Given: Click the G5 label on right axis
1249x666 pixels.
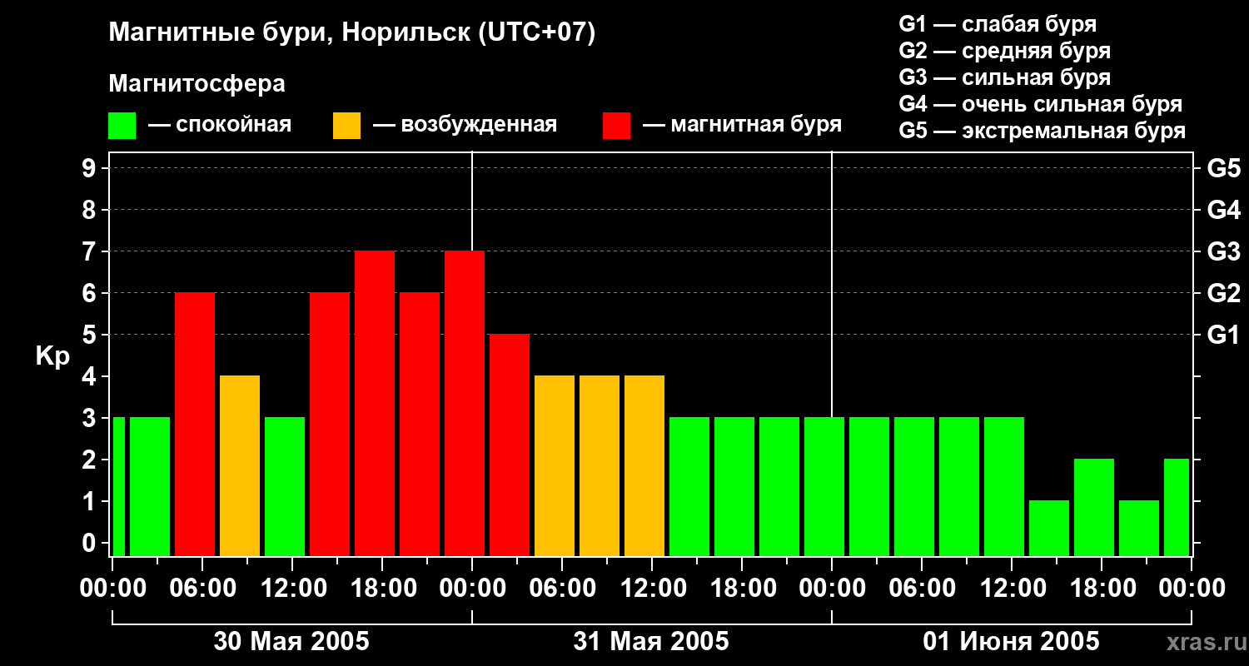Looking at the screenshot, I should [1223, 169].
